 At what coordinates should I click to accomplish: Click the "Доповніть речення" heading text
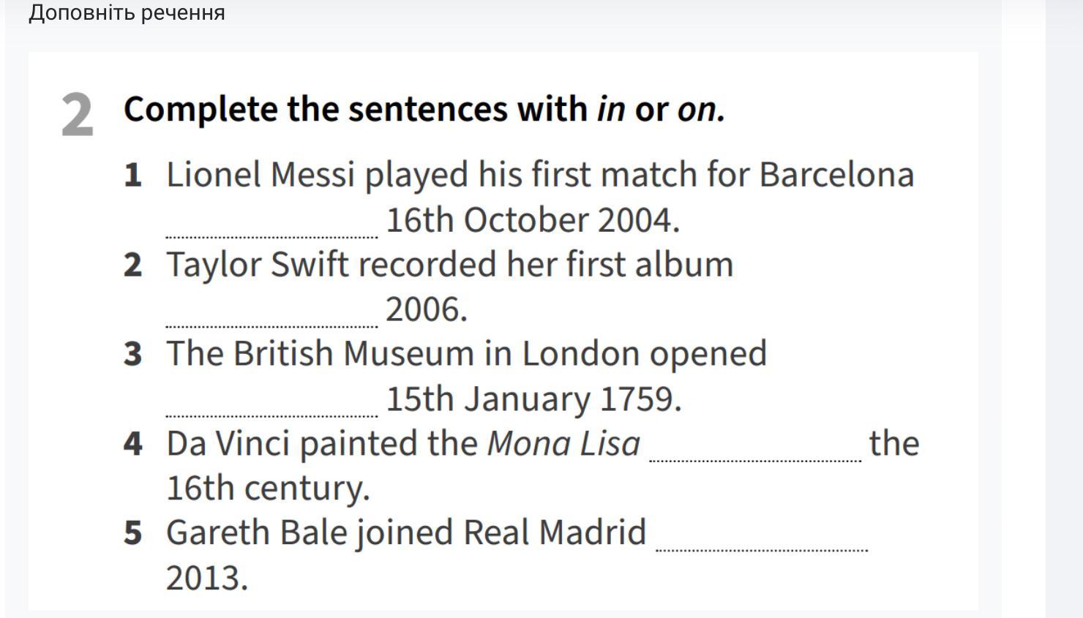(127, 12)
